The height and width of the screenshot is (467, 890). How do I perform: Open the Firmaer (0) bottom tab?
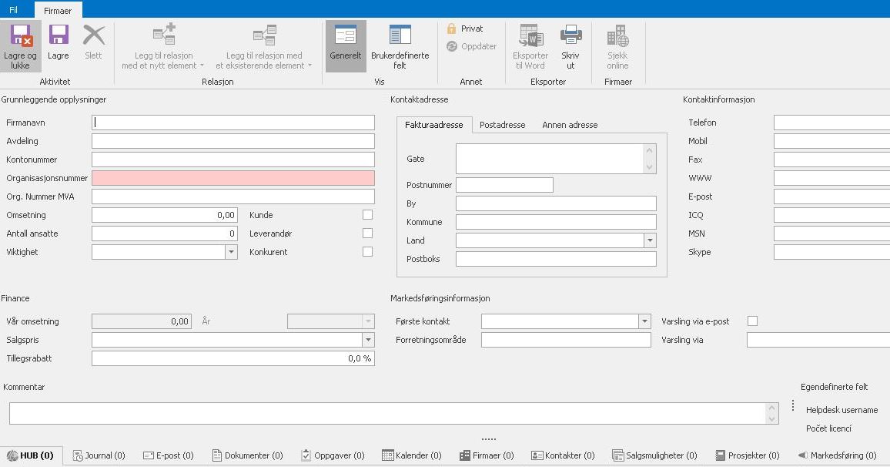487,455
